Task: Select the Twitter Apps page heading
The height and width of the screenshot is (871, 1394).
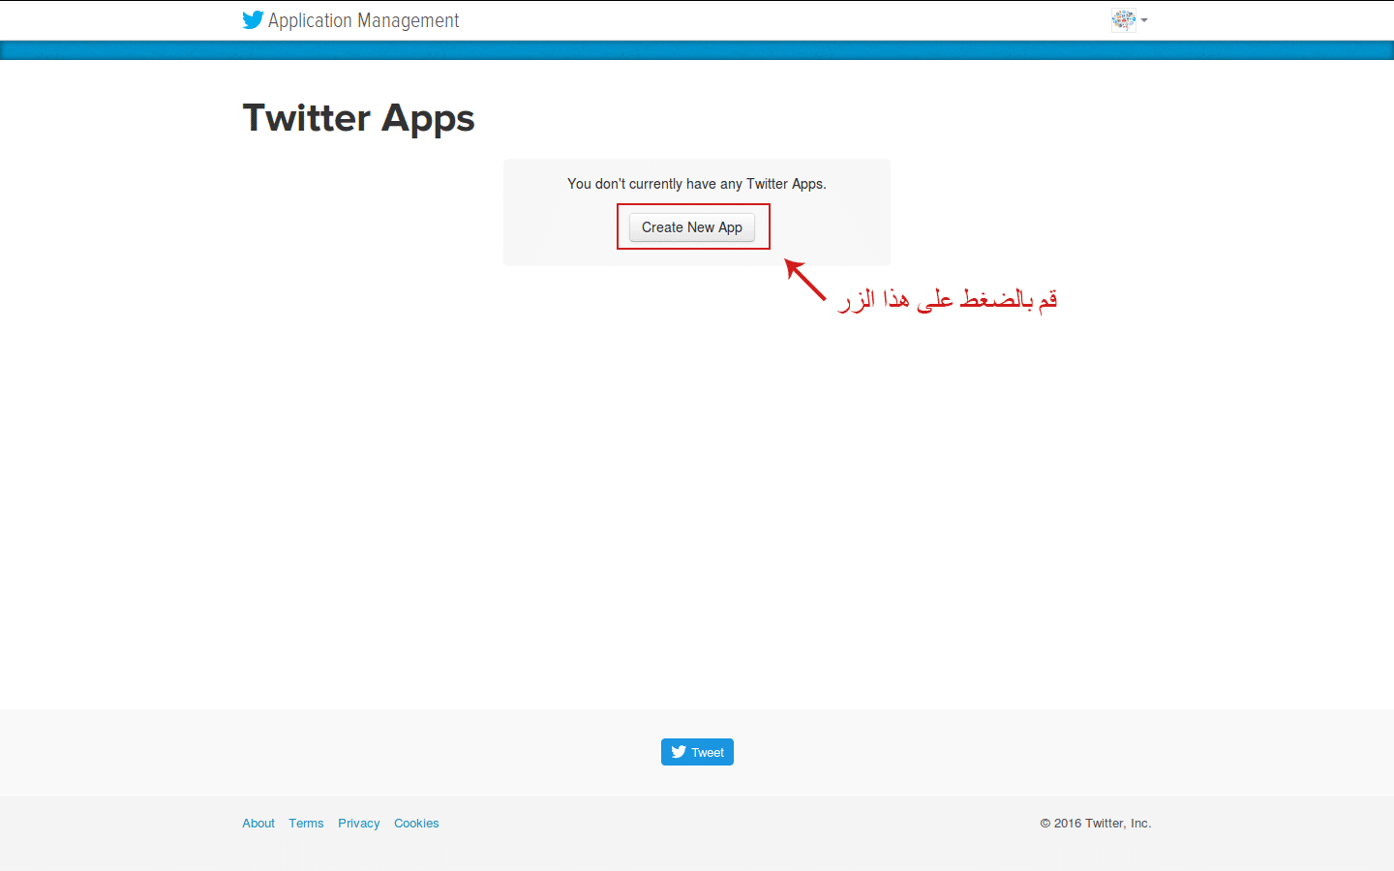Action: pos(358,118)
